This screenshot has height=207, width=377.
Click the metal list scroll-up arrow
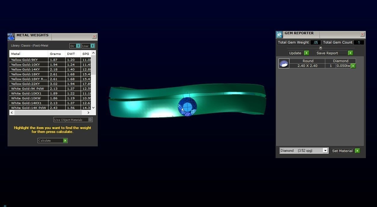click(94, 53)
